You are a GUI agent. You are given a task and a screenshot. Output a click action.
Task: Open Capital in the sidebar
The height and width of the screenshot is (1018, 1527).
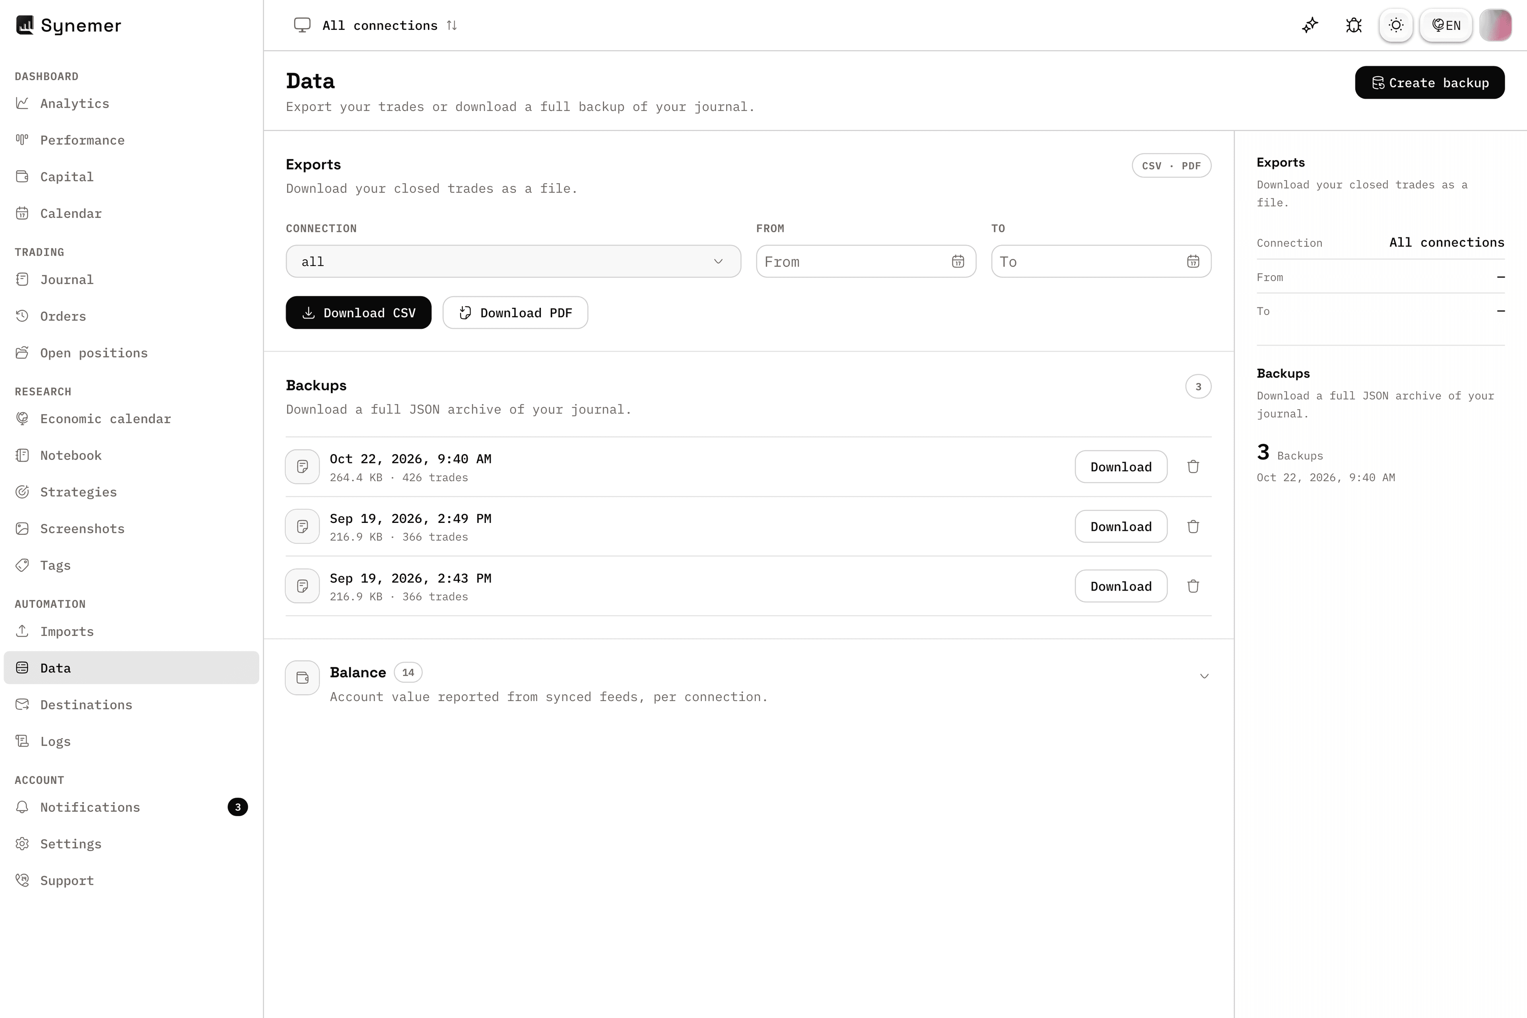coord(131,177)
